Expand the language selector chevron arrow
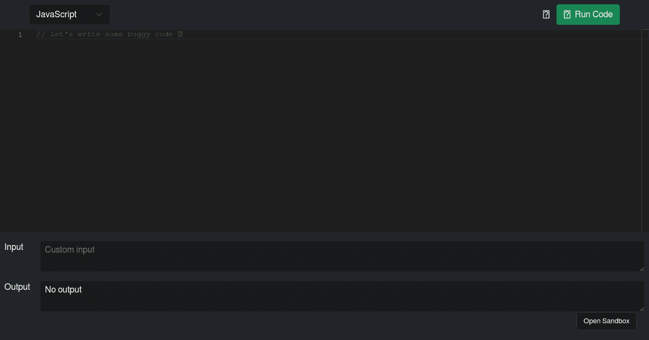 [x=99, y=15]
